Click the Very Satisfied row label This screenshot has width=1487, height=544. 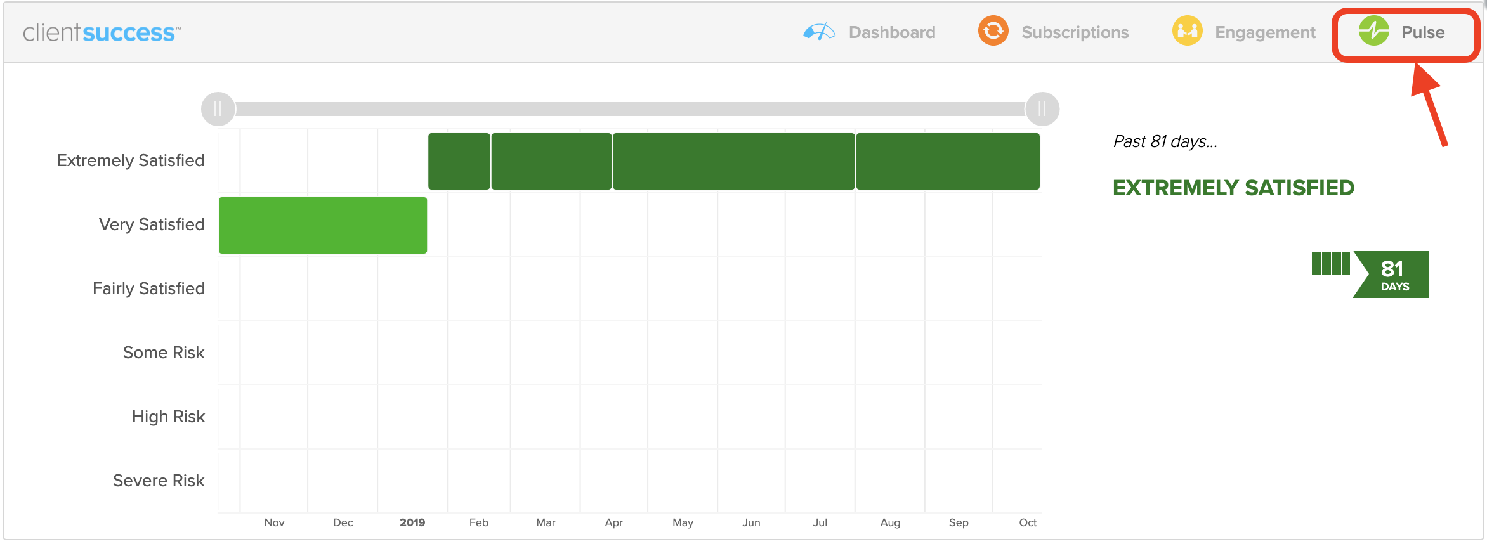(152, 224)
